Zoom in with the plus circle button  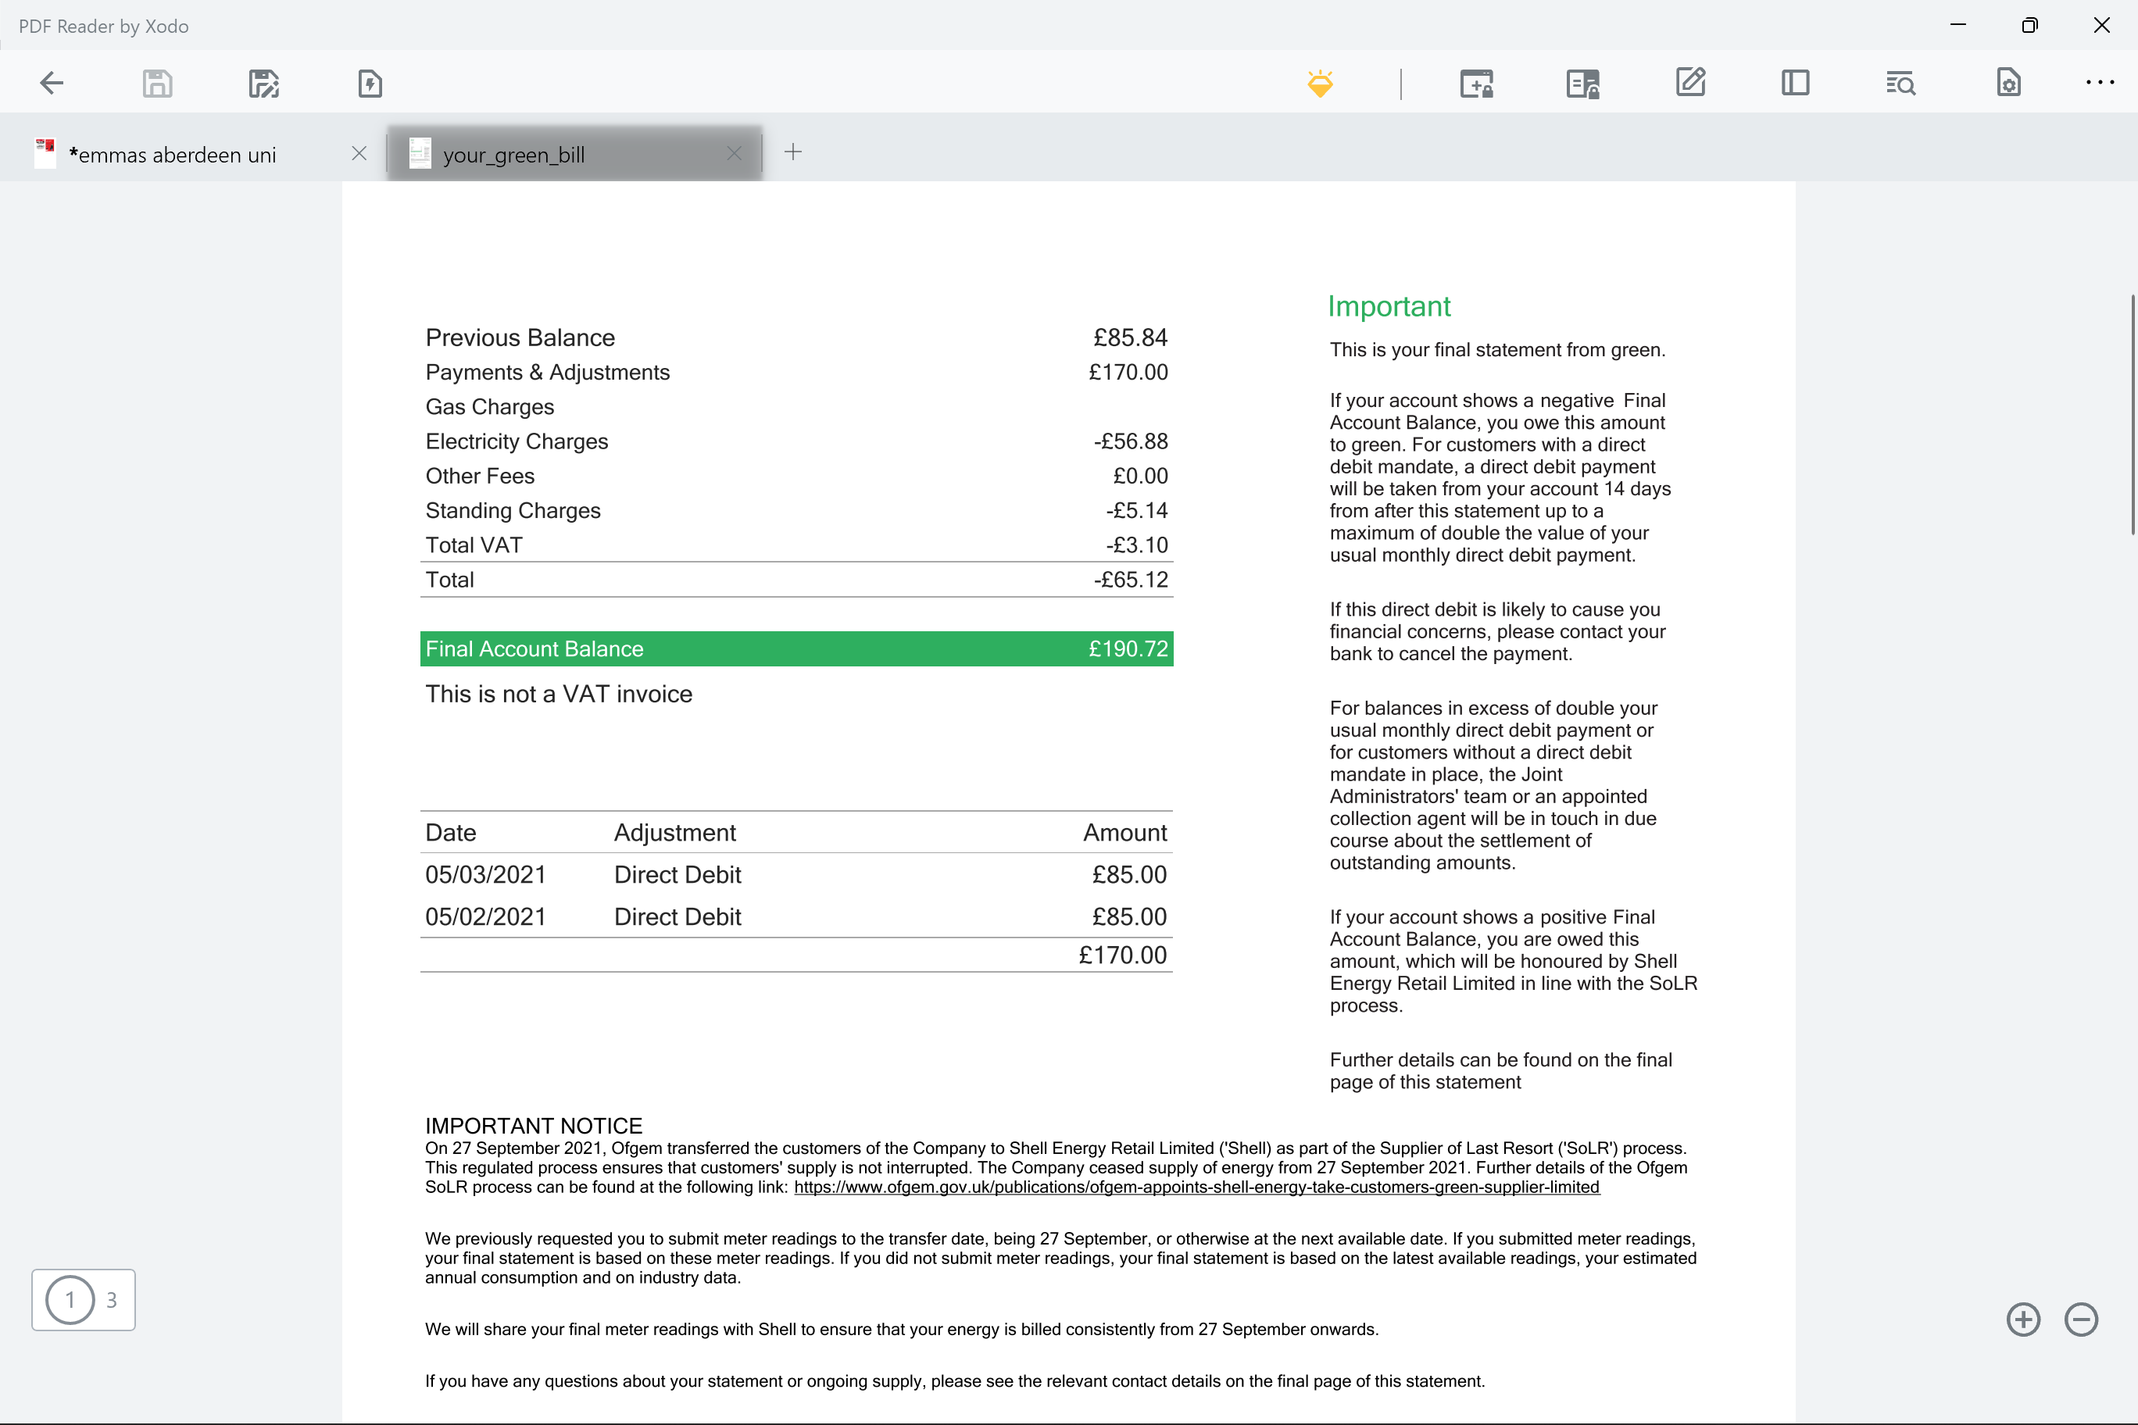[x=2023, y=1320]
